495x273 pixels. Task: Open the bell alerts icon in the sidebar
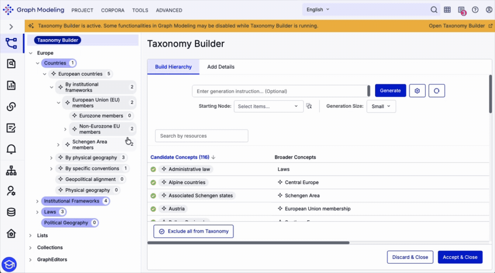pos(11,149)
